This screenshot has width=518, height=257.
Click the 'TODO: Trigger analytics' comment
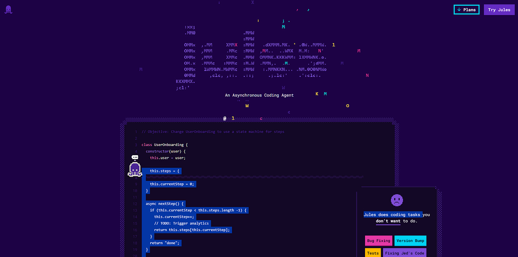pos(181,224)
